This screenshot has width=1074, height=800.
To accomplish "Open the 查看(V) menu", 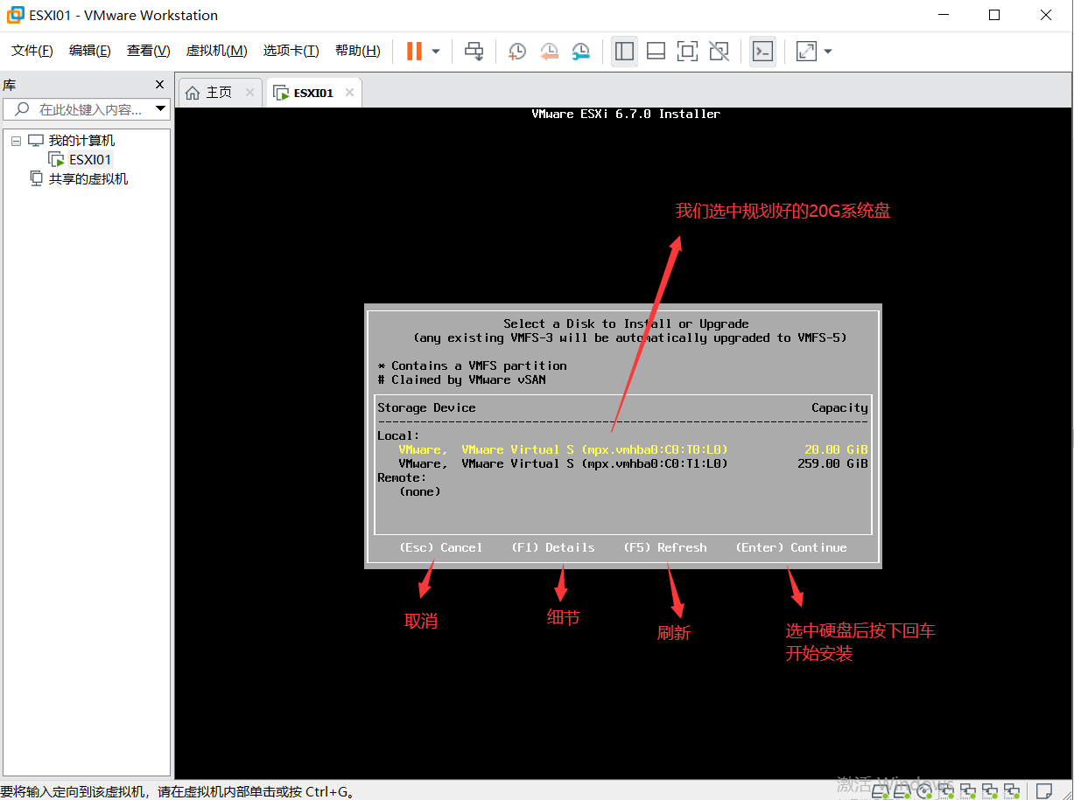I will tap(148, 51).
